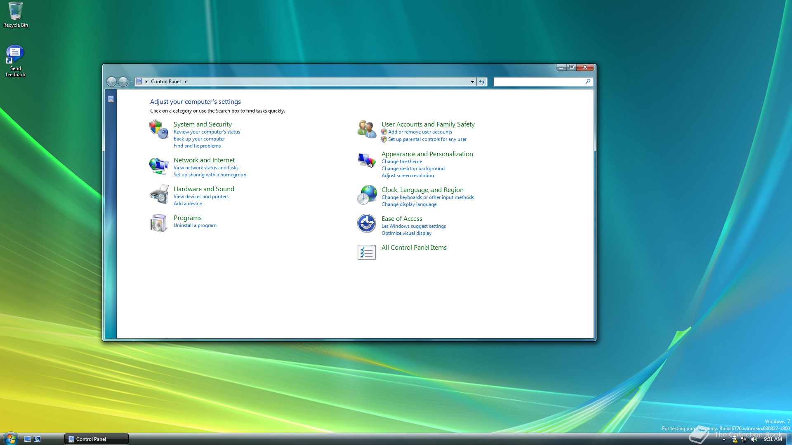Open System and Security category
Image resolution: width=792 pixels, height=445 pixels.
(203, 124)
